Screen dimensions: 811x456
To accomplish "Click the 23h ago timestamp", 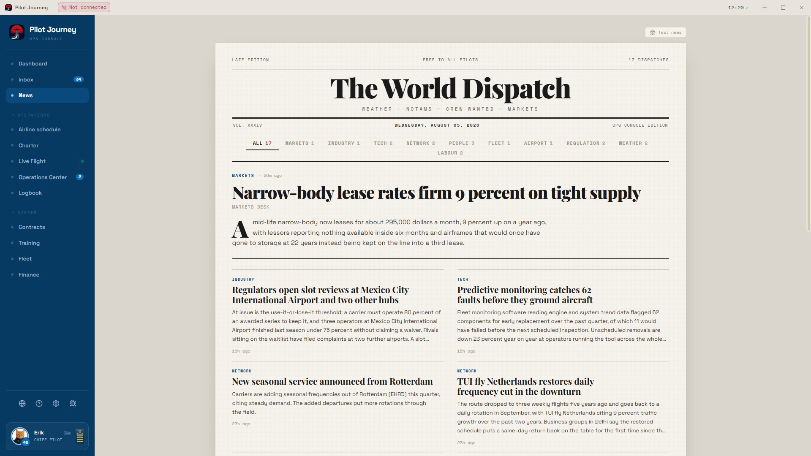I will click(x=466, y=443).
